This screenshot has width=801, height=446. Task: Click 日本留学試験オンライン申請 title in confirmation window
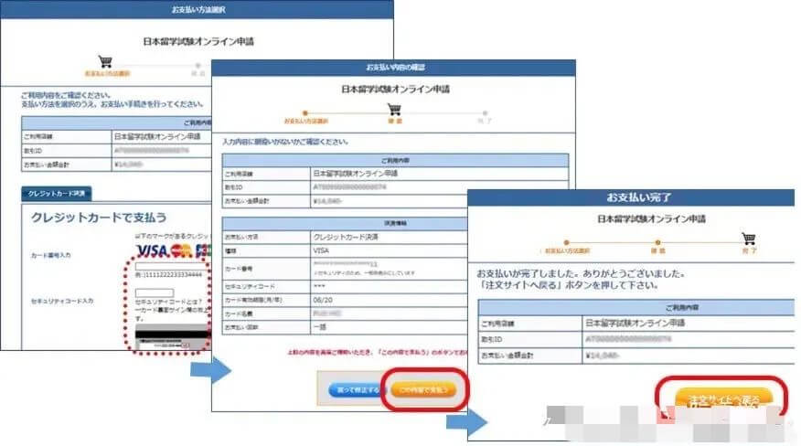click(x=395, y=89)
